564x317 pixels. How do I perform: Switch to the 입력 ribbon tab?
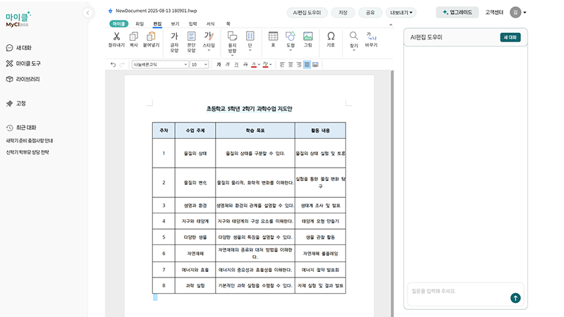pyautogui.click(x=193, y=23)
